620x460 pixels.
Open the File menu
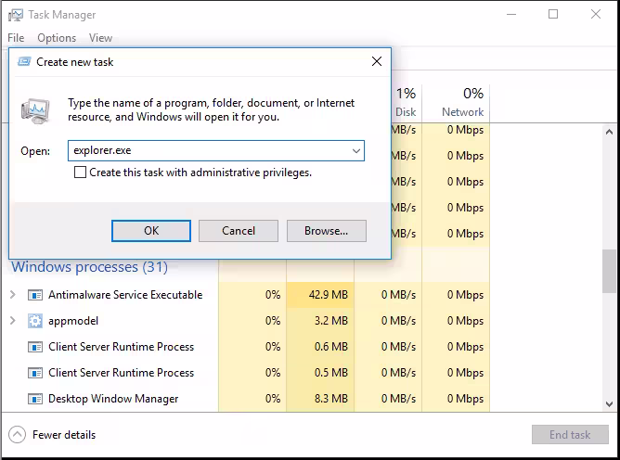tap(16, 38)
